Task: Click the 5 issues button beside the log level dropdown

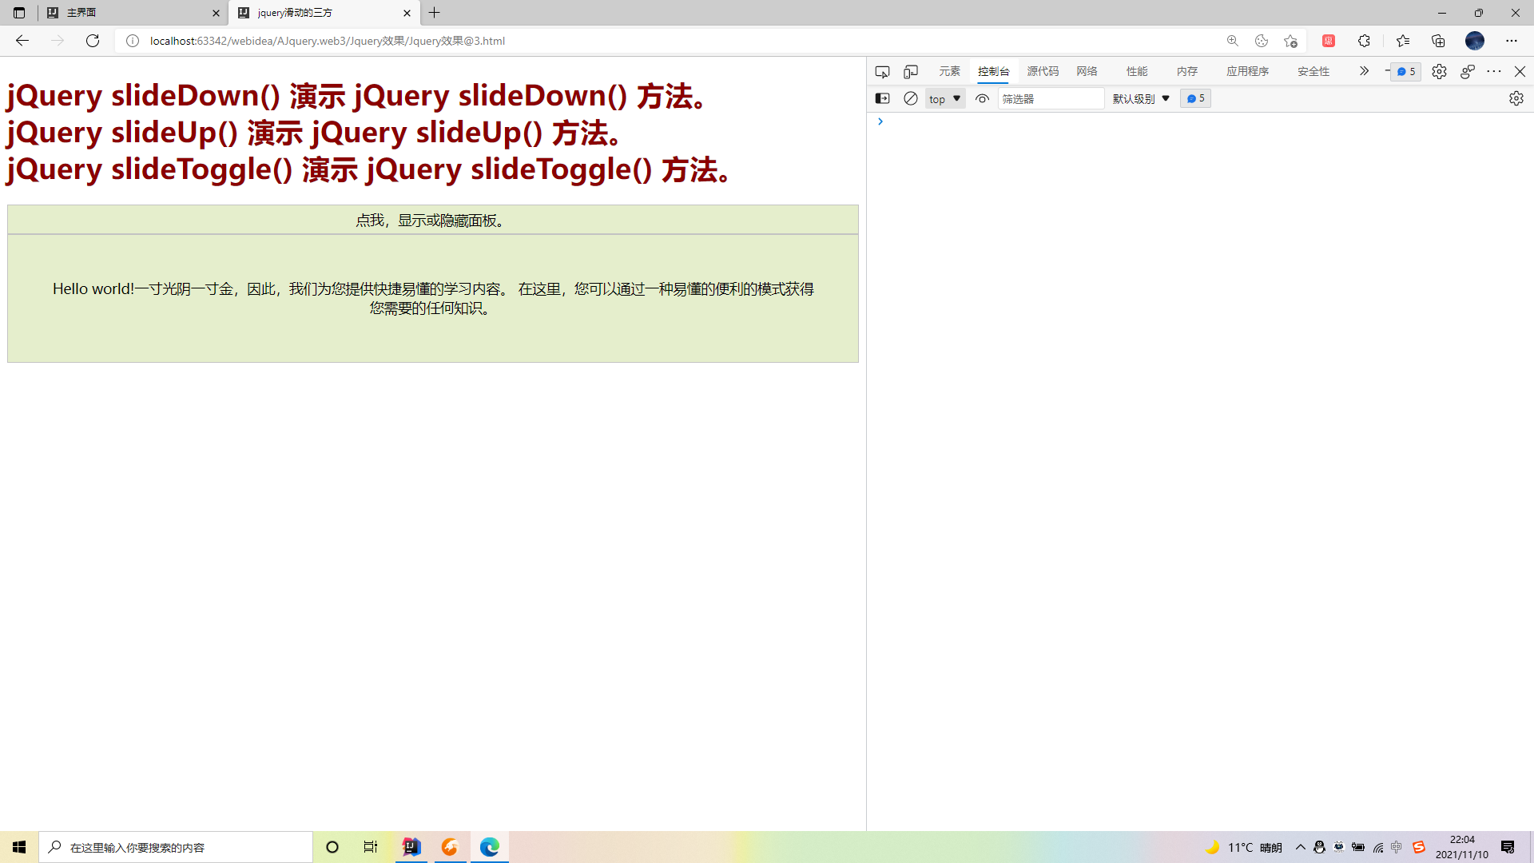Action: pos(1195,98)
